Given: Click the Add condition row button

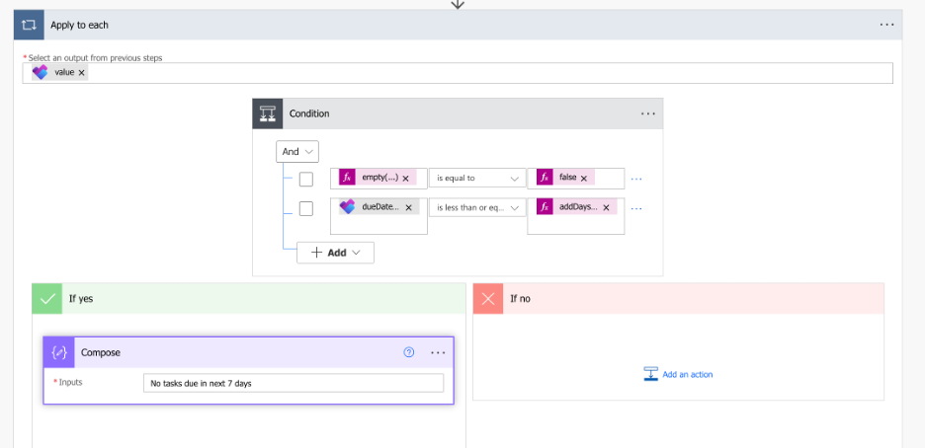Looking at the screenshot, I should (335, 253).
